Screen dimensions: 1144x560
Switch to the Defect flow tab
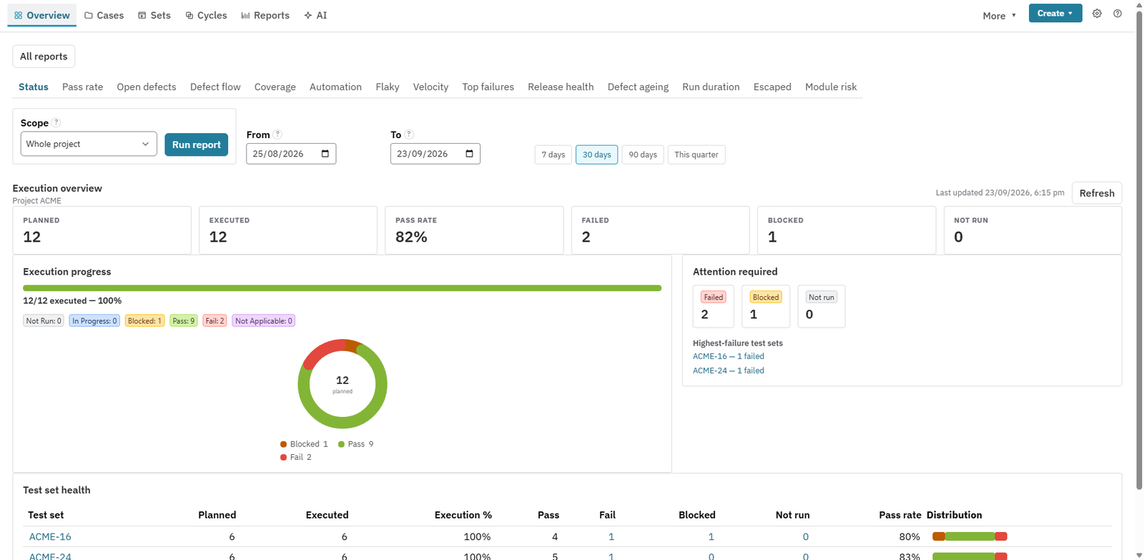click(x=215, y=87)
